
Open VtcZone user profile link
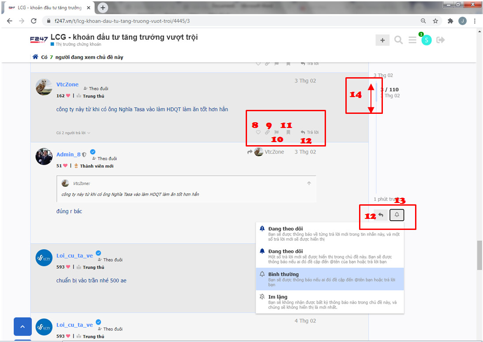(x=67, y=84)
